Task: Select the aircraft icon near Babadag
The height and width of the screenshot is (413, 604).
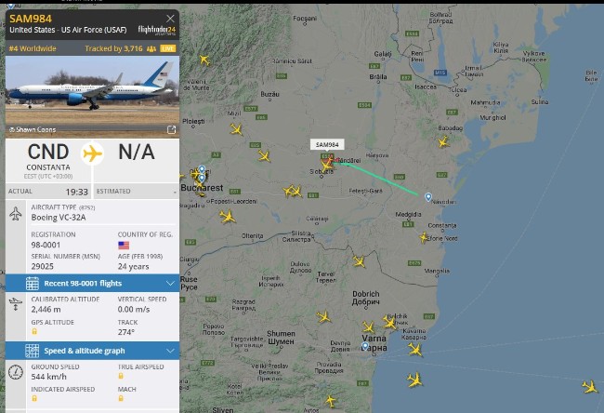Action: (444, 141)
